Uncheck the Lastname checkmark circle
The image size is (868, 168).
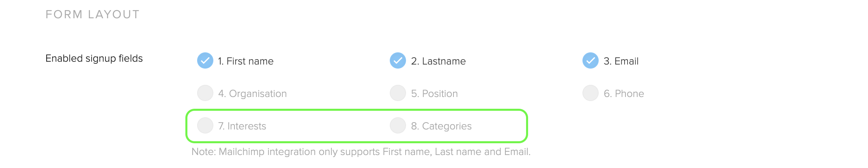(x=398, y=60)
